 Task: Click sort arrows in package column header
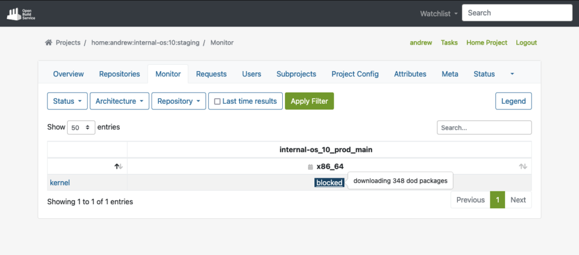pos(118,166)
